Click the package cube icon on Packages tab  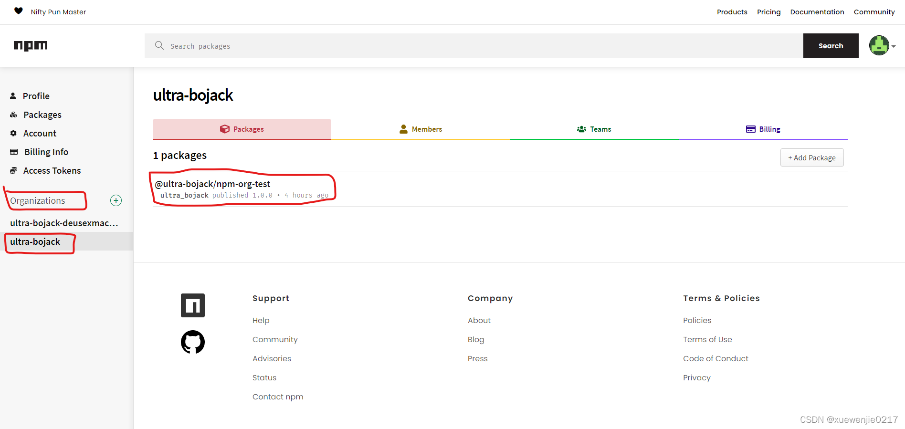(225, 129)
